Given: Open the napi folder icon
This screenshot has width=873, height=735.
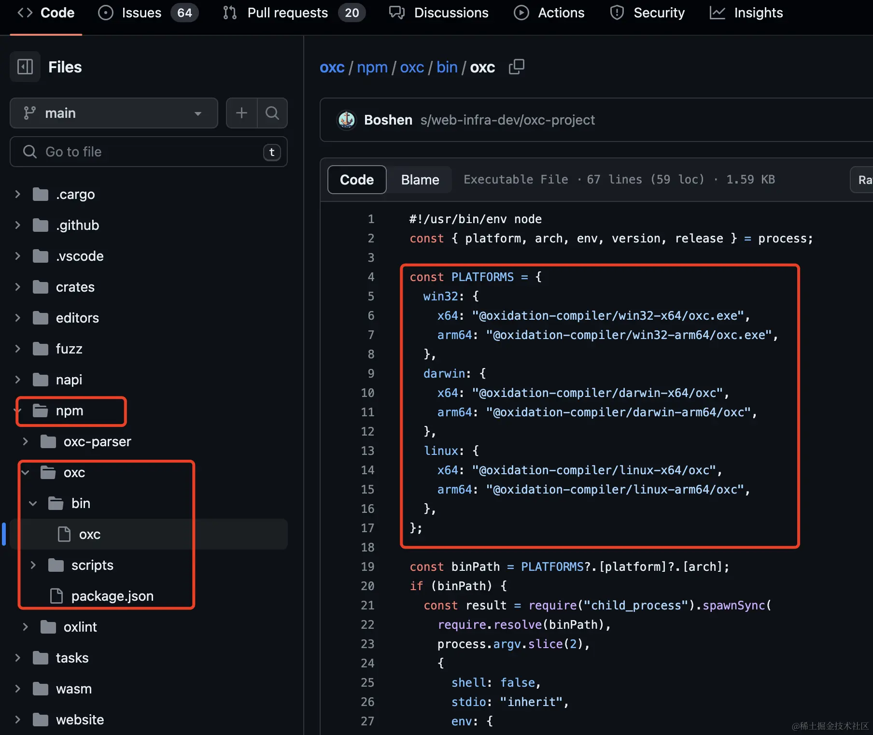Looking at the screenshot, I should 41,380.
